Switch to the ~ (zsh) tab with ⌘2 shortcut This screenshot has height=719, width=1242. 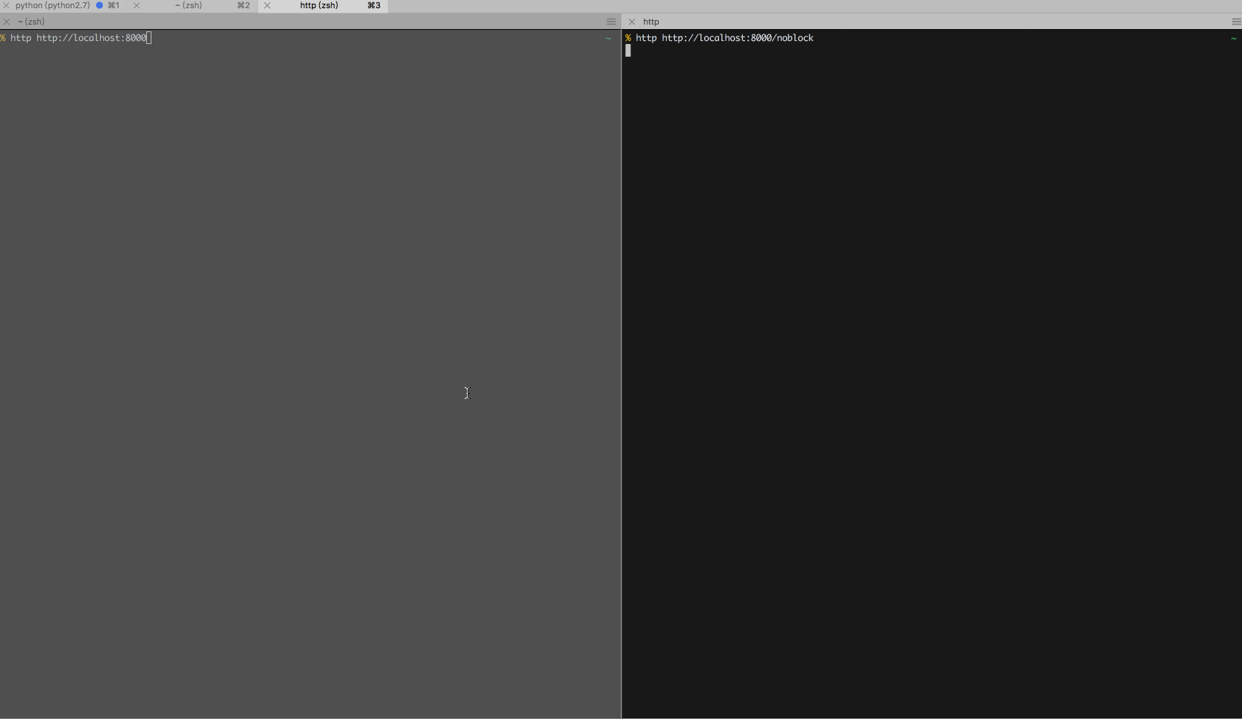point(189,5)
